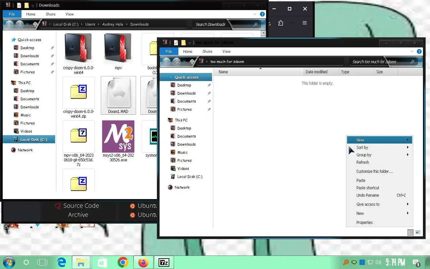This screenshot has height=269, width=430.
Task: Open the volume control in system tray
Action: pyautogui.click(x=379, y=262)
